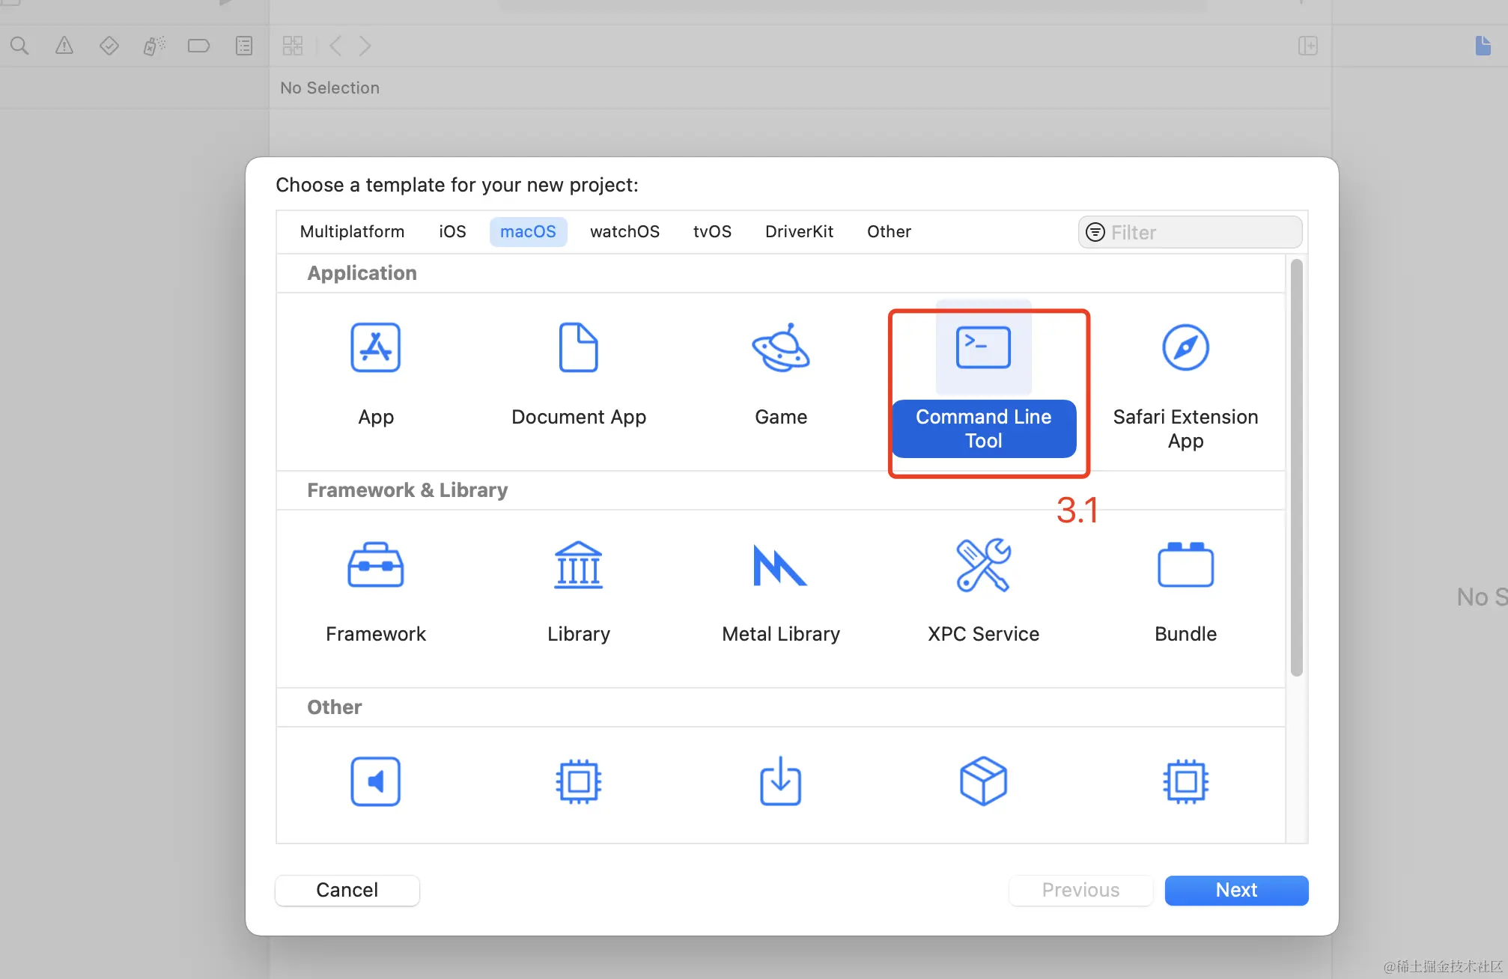Open the watchOS templates tab
This screenshot has height=979, width=1508.
(624, 232)
